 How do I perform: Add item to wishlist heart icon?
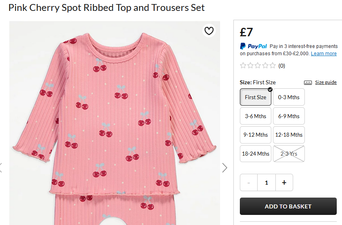point(209,31)
